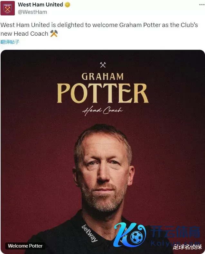Screen dimensions: 205x254
Task: Click the 翻译帖子 translate post link
Action: point(10,42)
